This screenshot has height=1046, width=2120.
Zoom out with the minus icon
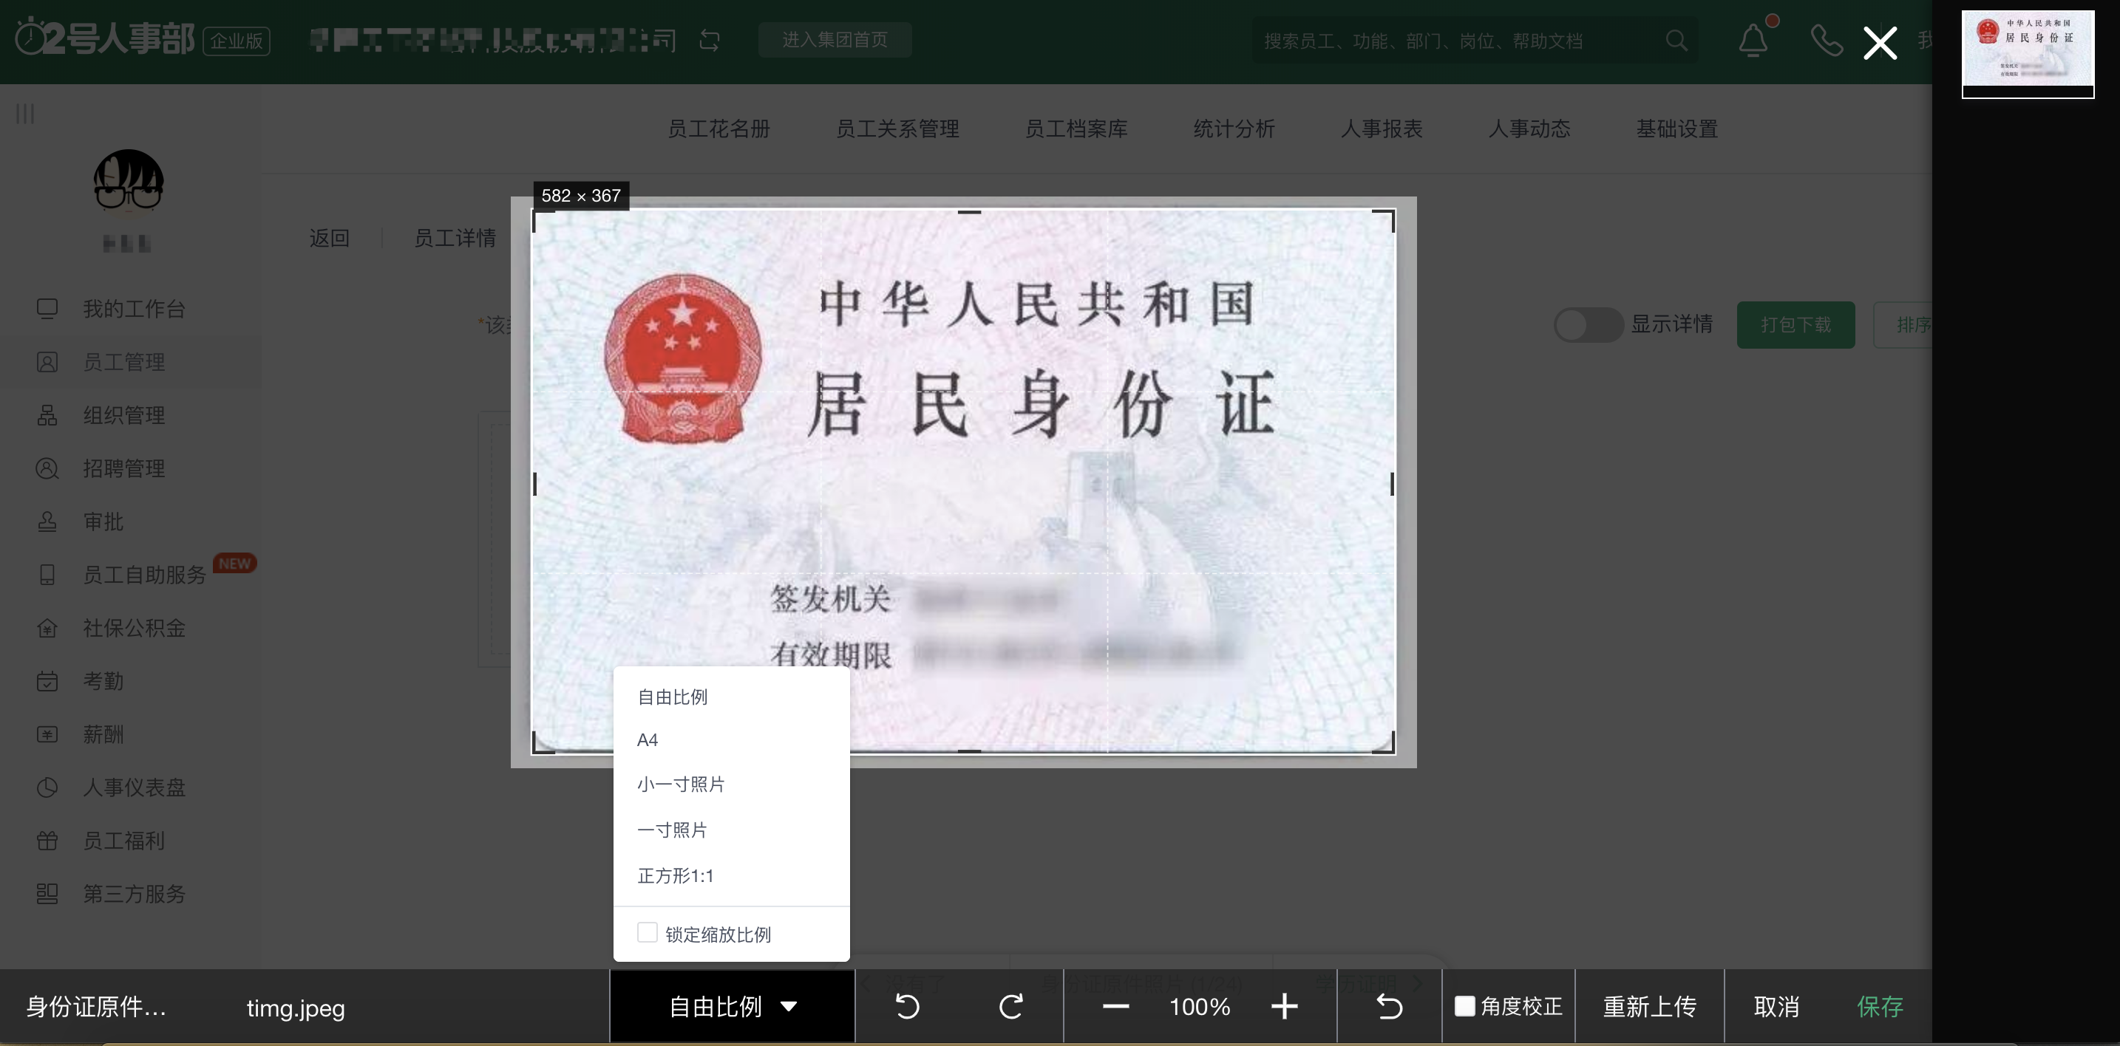(x=1115, y=1007)
